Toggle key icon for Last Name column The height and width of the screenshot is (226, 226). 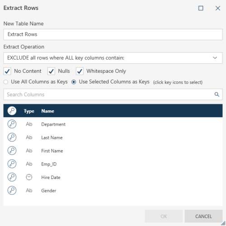(x=12, y=137)
